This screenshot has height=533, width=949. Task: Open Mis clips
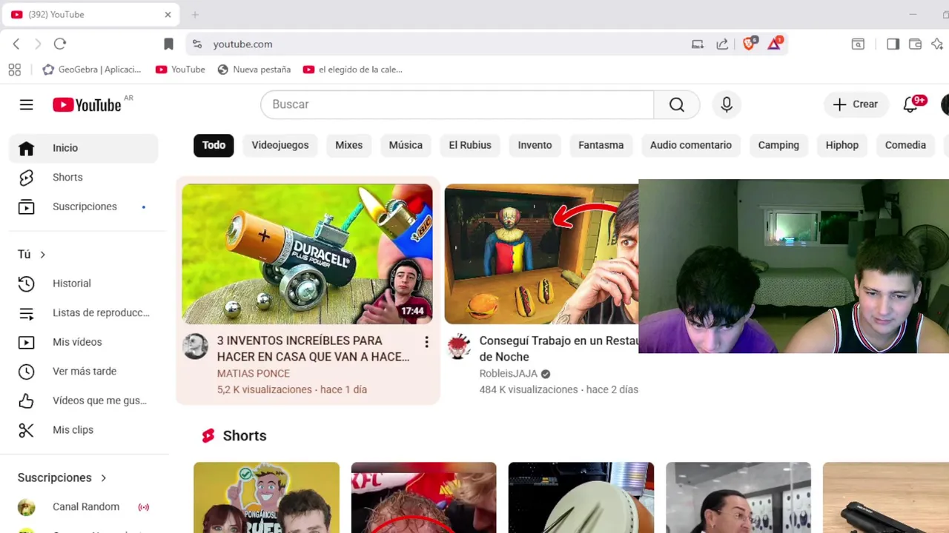[84, 429]
